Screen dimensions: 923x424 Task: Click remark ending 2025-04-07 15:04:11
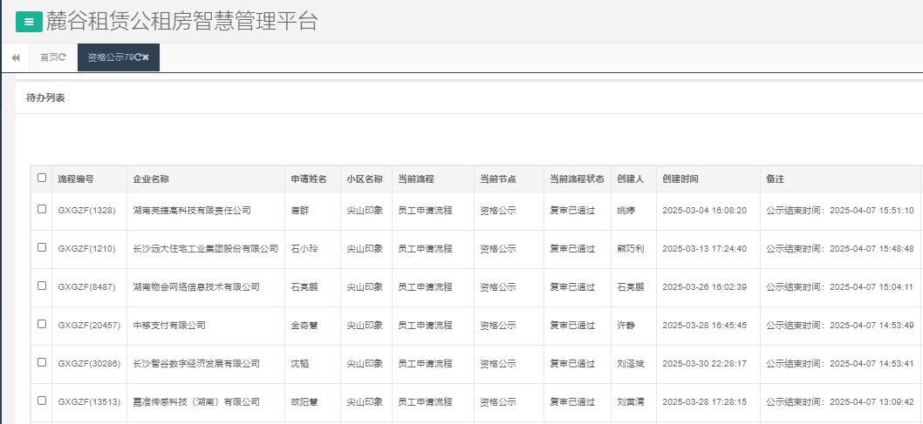pyautogui.click(x=840, y=287)
